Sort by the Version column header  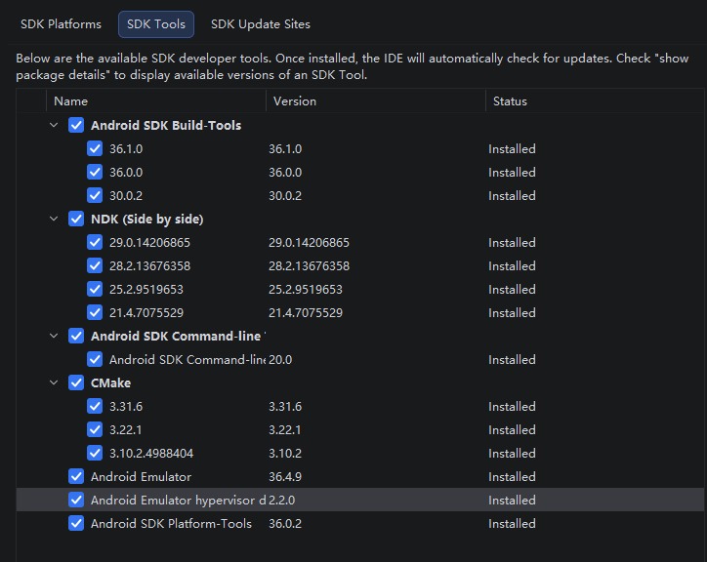pos(376,100)
